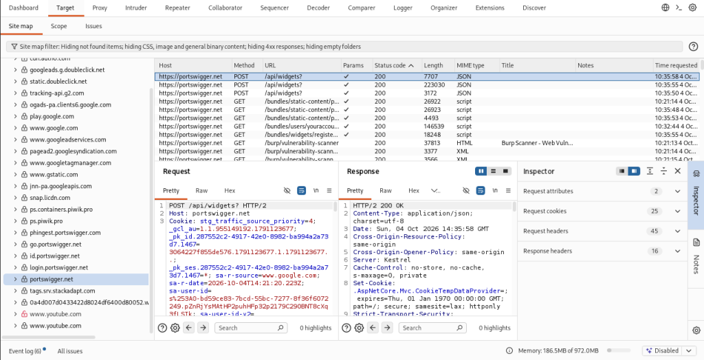Click the memory info icon in status bar
This screenshot has height=360, width=704.
point(509,350)
